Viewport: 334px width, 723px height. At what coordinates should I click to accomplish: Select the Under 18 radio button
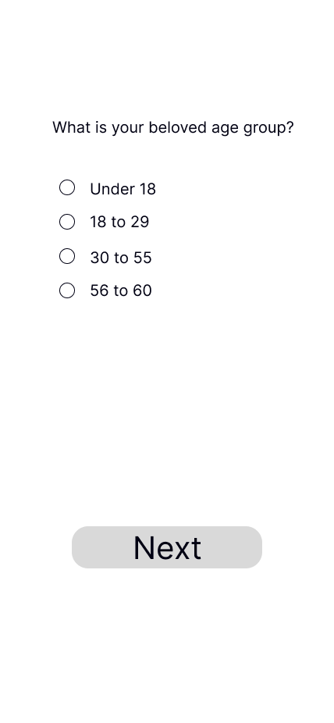(67, 187)
